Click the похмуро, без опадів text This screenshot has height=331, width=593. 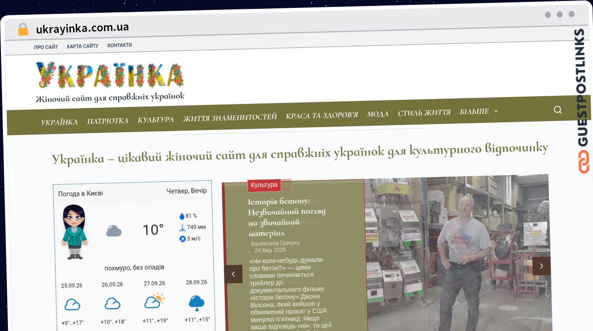click(x=134, y=267)
